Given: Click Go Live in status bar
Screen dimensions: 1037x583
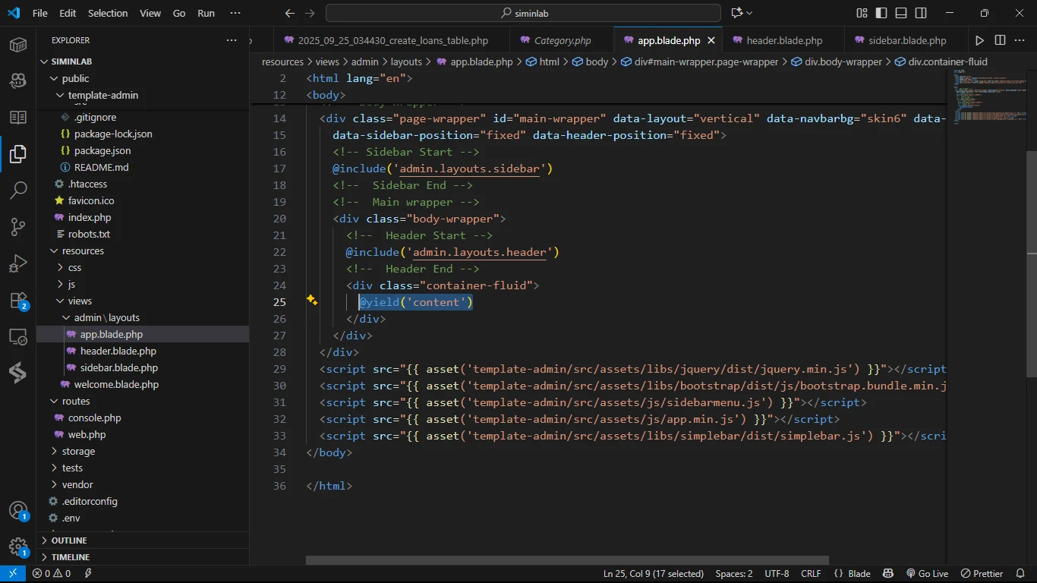Looking at the screenshot, I should click(926, 574).
